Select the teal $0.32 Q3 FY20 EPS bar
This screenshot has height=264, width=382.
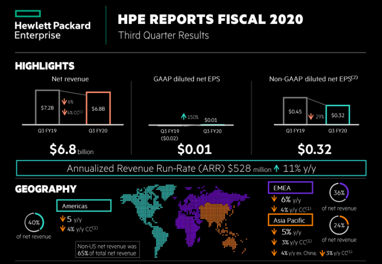click(x=338, y=115)
